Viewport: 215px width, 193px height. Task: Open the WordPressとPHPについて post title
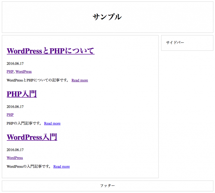click(50, 51)
